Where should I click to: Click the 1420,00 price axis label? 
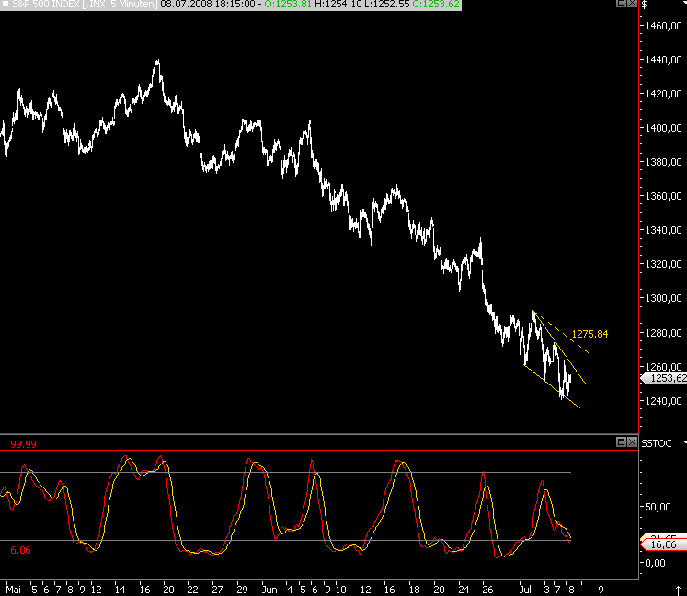pyautogui.click(x=664, y=94)
